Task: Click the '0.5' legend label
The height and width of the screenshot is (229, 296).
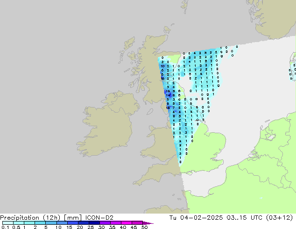Action: [x=16, y=227]
